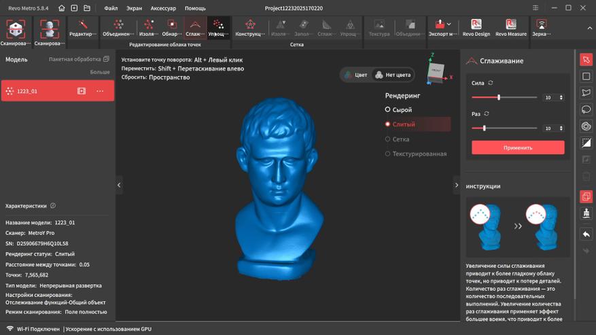The width and height of the screenshot is (596, 335).
Task: Invert the selection with diagonal square icon
Action: click(586, 143)
